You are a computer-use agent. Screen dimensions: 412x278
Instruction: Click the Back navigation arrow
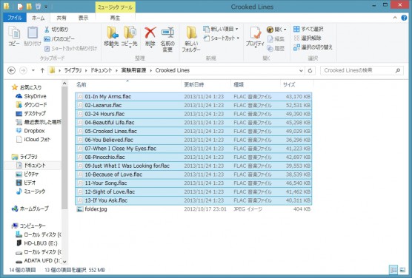point(11,70)
